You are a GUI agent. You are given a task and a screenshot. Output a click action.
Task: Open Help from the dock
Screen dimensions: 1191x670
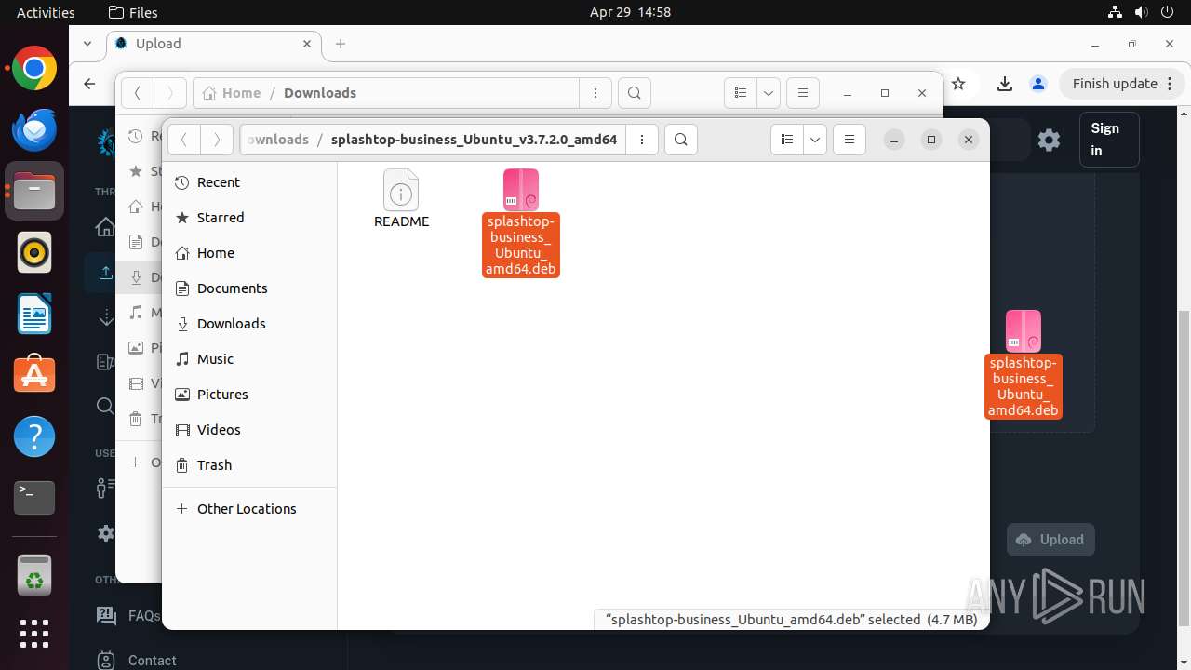pos(34,435)
